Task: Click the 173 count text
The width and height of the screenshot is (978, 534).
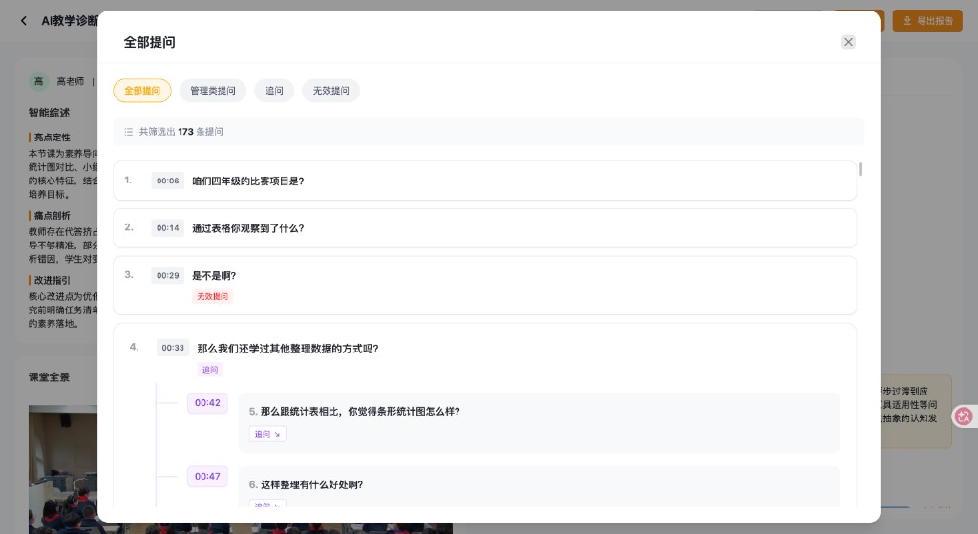Action: (x=185, y=132)
